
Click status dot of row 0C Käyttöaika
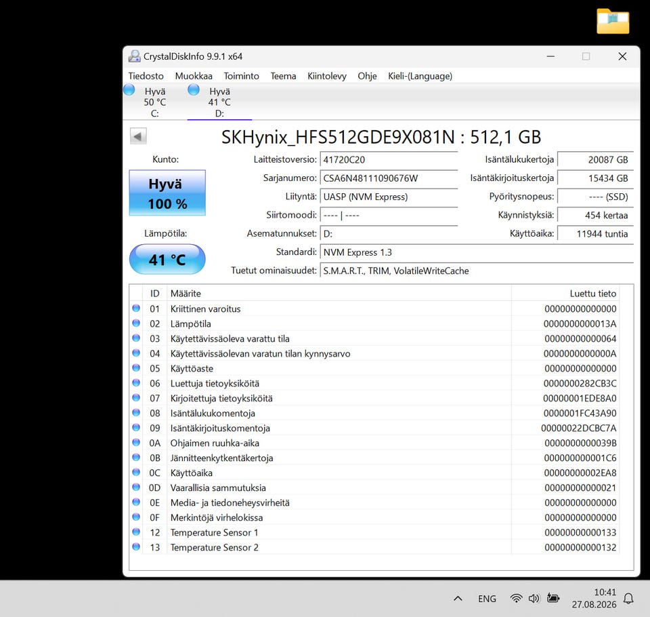tap(136, 472)
